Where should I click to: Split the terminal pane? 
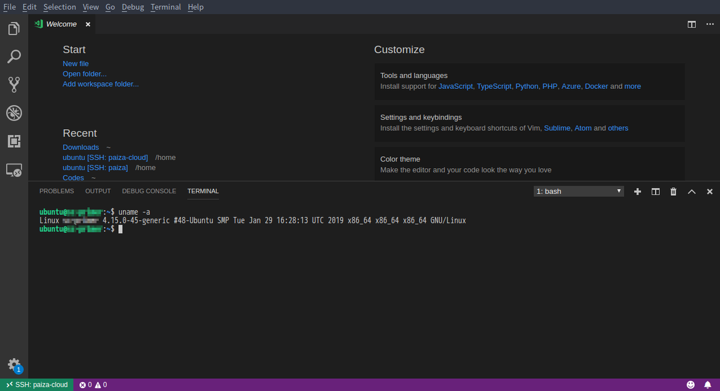[656, 192]
